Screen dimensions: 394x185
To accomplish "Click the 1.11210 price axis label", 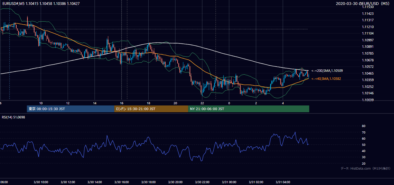I will point(368,27).
